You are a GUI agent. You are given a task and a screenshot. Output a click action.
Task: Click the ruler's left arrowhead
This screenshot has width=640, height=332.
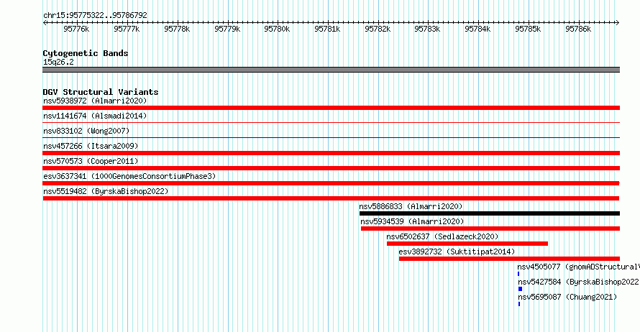(45, 23)
